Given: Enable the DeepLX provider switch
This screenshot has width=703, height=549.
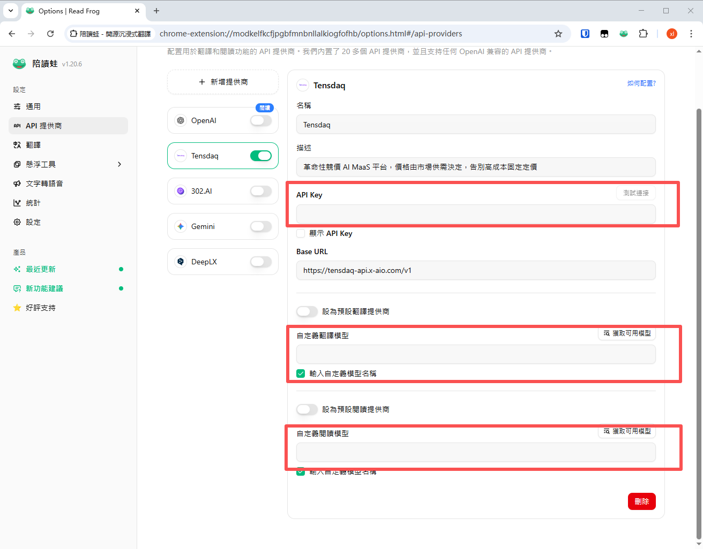Looking at the screenshot, I should [261, 262].
